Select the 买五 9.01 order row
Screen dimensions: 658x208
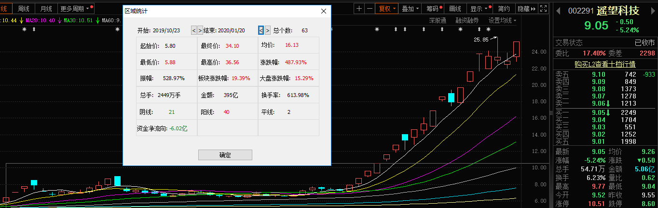click(x=604, y=141)
